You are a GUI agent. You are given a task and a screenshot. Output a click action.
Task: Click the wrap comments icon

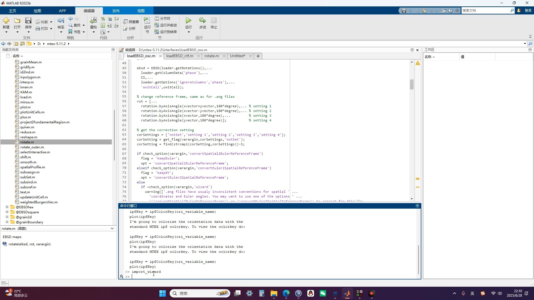click(116, 19)
